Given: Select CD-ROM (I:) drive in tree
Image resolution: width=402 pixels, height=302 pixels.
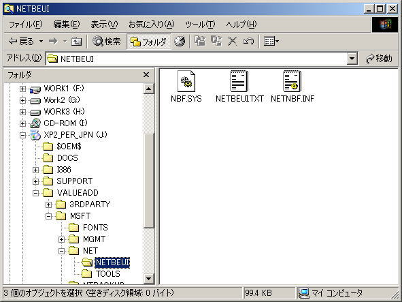Looking at the screenshot, I should 65,123.
